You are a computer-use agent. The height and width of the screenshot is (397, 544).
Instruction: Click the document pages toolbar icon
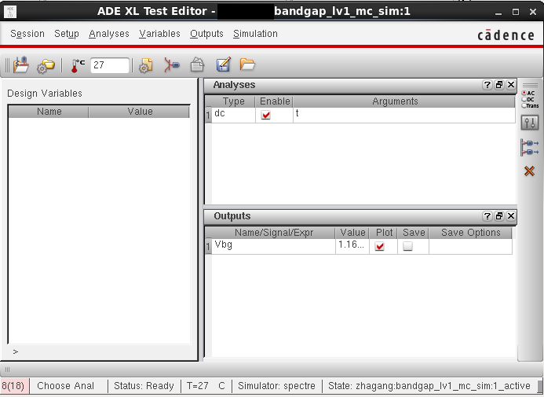coord(197,64)
